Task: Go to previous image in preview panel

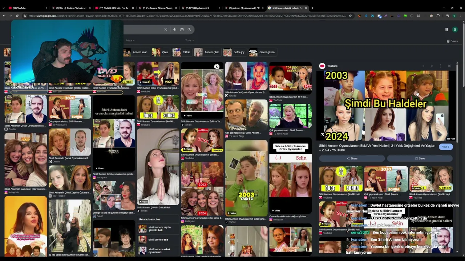Action: (x=423, y=66)
